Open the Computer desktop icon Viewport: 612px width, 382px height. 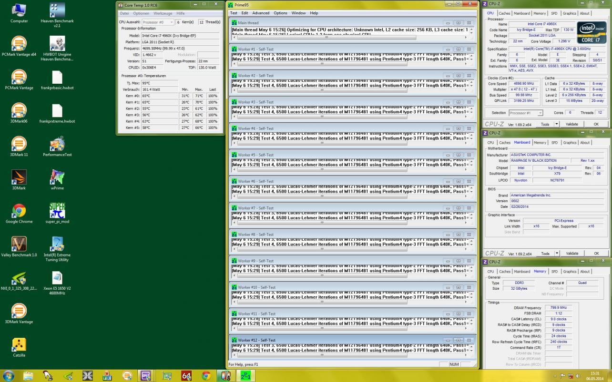(19, 13)
